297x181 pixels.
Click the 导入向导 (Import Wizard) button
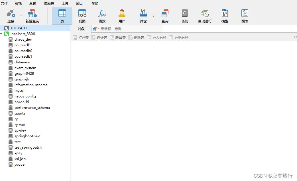pyautogui.click(x=156, y=38)
